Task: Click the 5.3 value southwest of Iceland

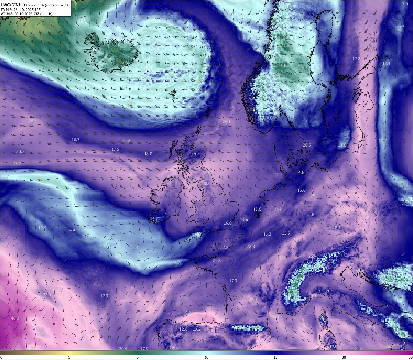Action: 71,69
